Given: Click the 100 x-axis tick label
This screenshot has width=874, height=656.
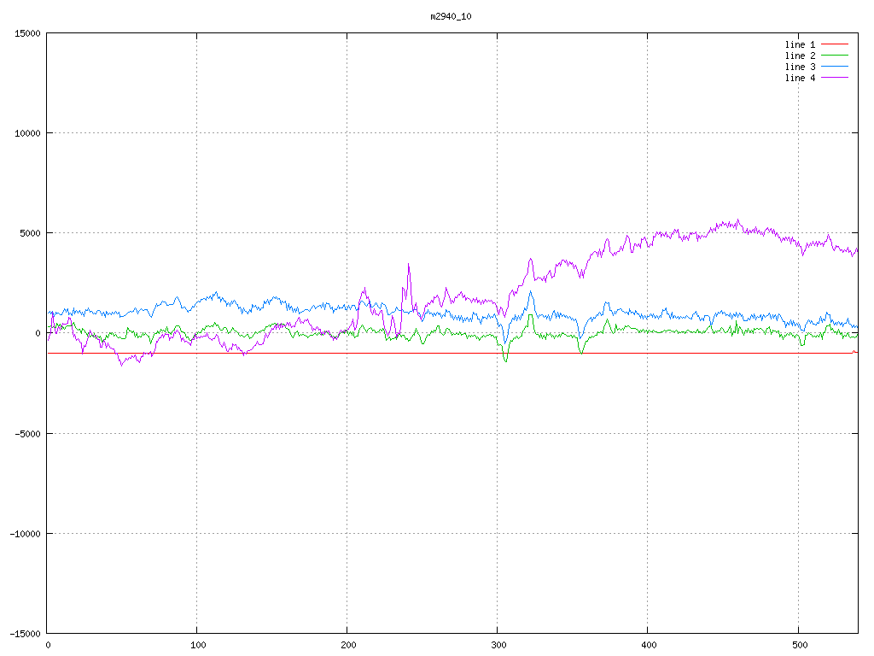Looking at the screenshot, I should (197, 645).
